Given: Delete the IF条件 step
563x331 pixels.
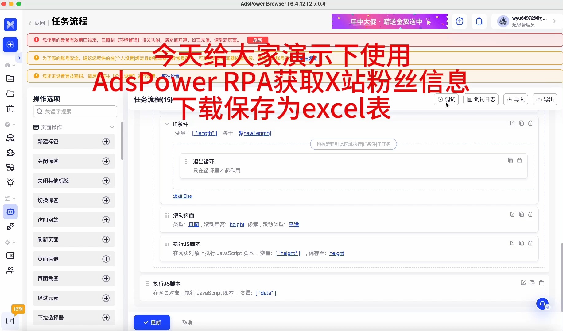Looking at the screenshot, I should pos(530,123).
